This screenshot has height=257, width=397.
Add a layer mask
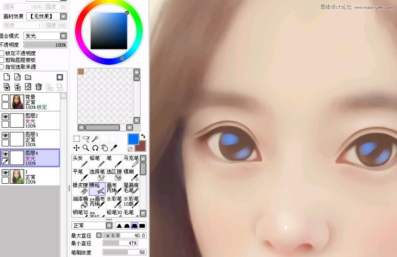[60, 77]
